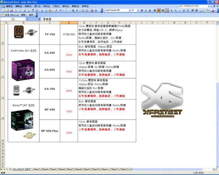
Task: Toggle Align Left
Action: 155,11
